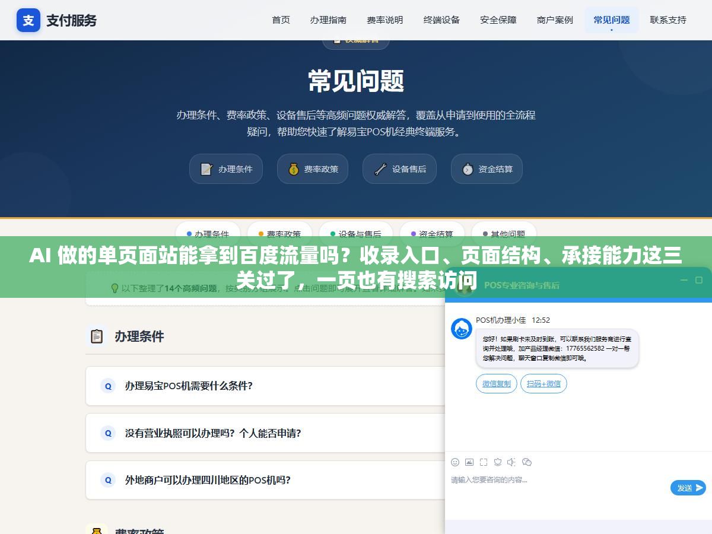Click the POS专业咨询与售后 chat title
712x534 pixels.
click(522, 285)
